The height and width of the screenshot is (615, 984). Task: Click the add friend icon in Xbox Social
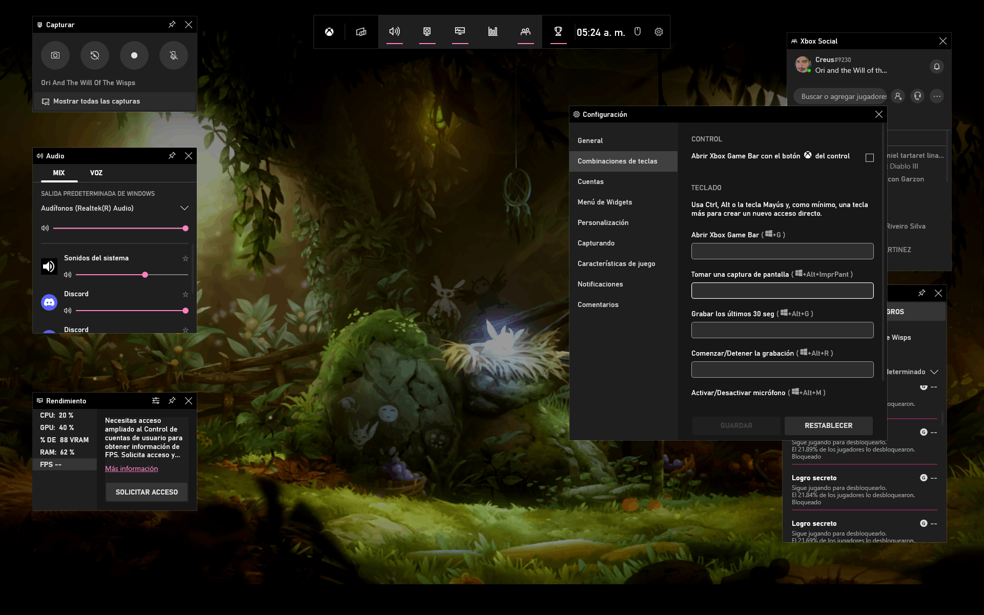(x=898, y=96)
